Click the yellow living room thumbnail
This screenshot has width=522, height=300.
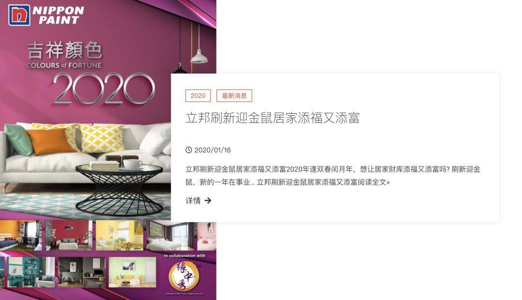tap(119, 235)
